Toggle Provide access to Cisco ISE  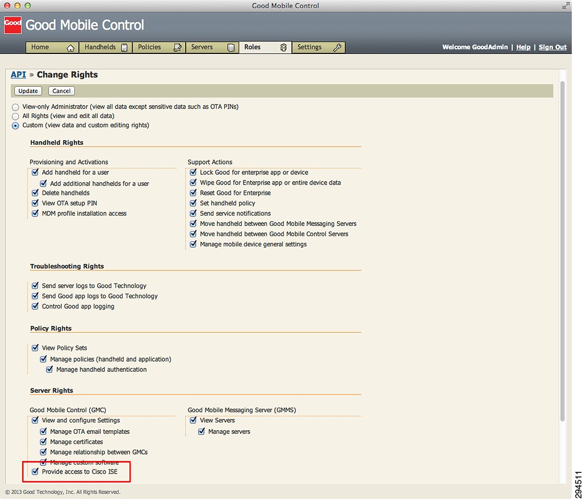click(35, 472)
